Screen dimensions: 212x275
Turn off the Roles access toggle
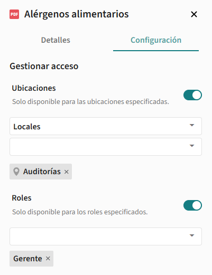pyautogui.click(x=192, y=205)
